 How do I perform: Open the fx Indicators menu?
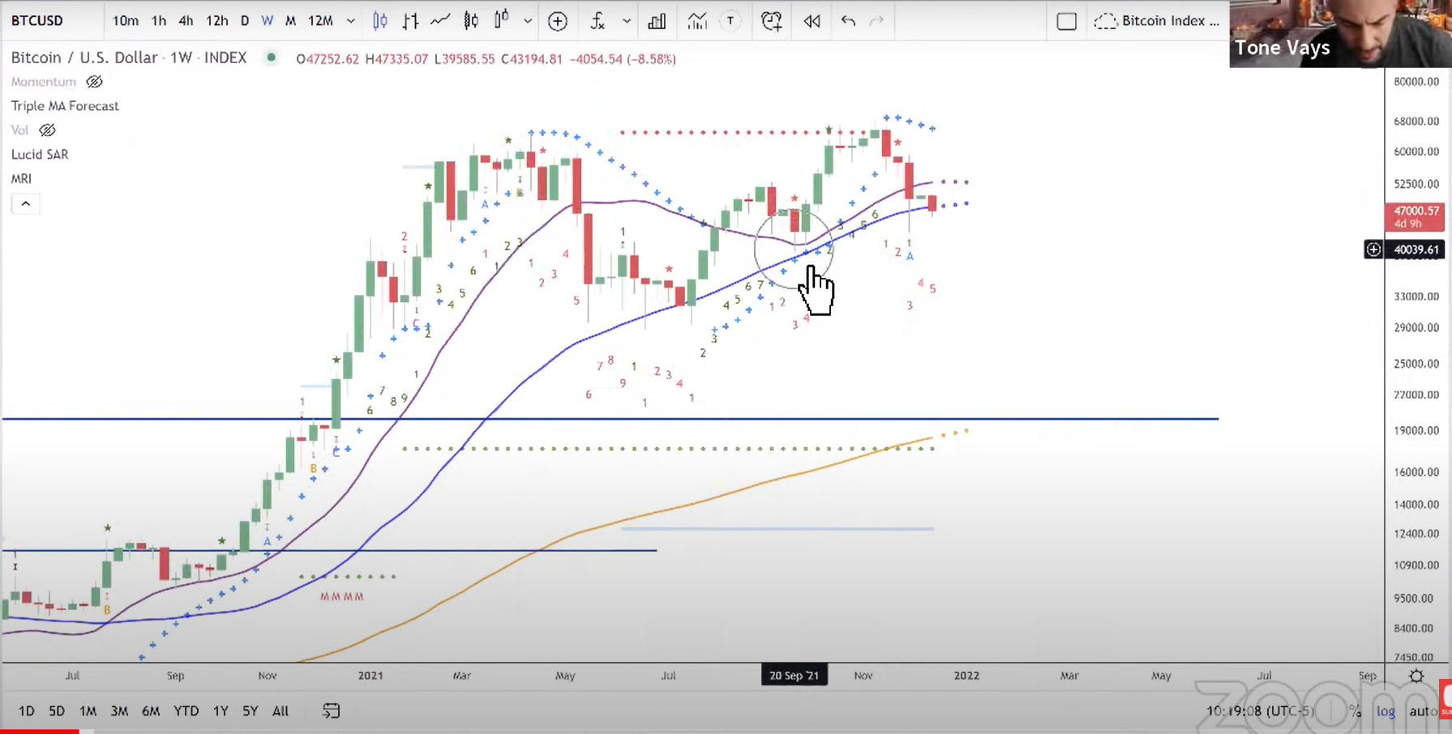point(598,21)
